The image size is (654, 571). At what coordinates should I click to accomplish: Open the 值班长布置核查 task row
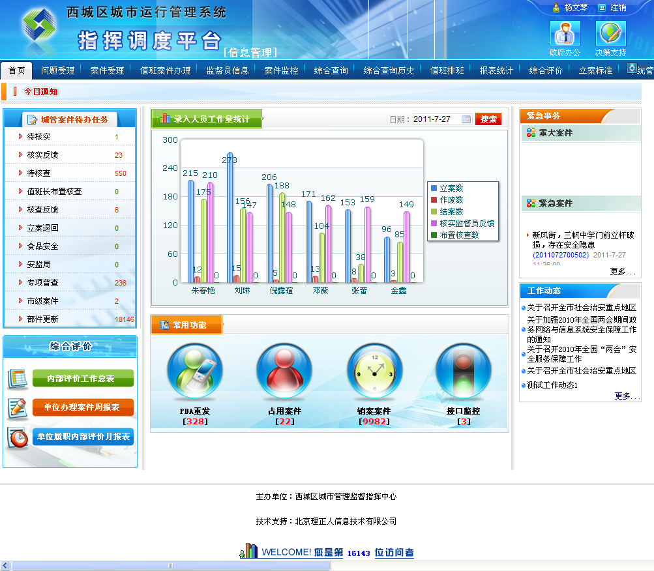point(70,192)
